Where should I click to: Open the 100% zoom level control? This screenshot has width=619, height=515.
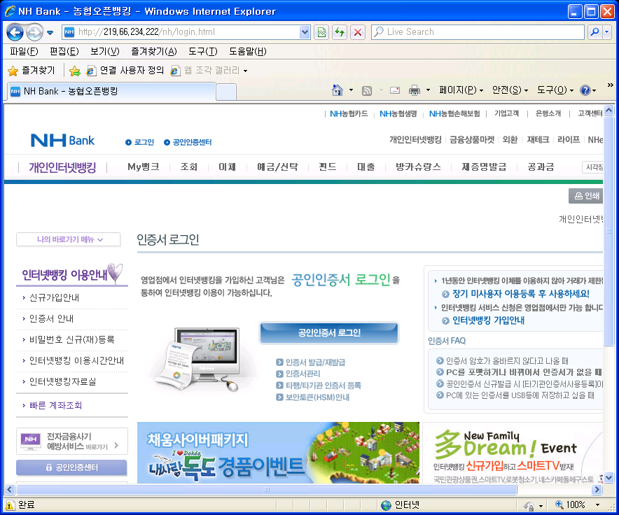coord(578,505)
